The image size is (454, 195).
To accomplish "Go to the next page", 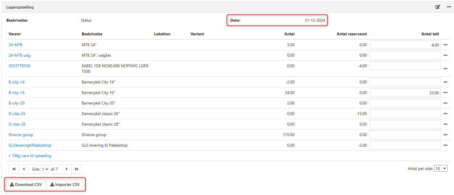I will click(x=67, y=169).
